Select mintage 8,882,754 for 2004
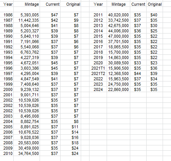This screenshot has height=161, width=171. coord(27,121)
